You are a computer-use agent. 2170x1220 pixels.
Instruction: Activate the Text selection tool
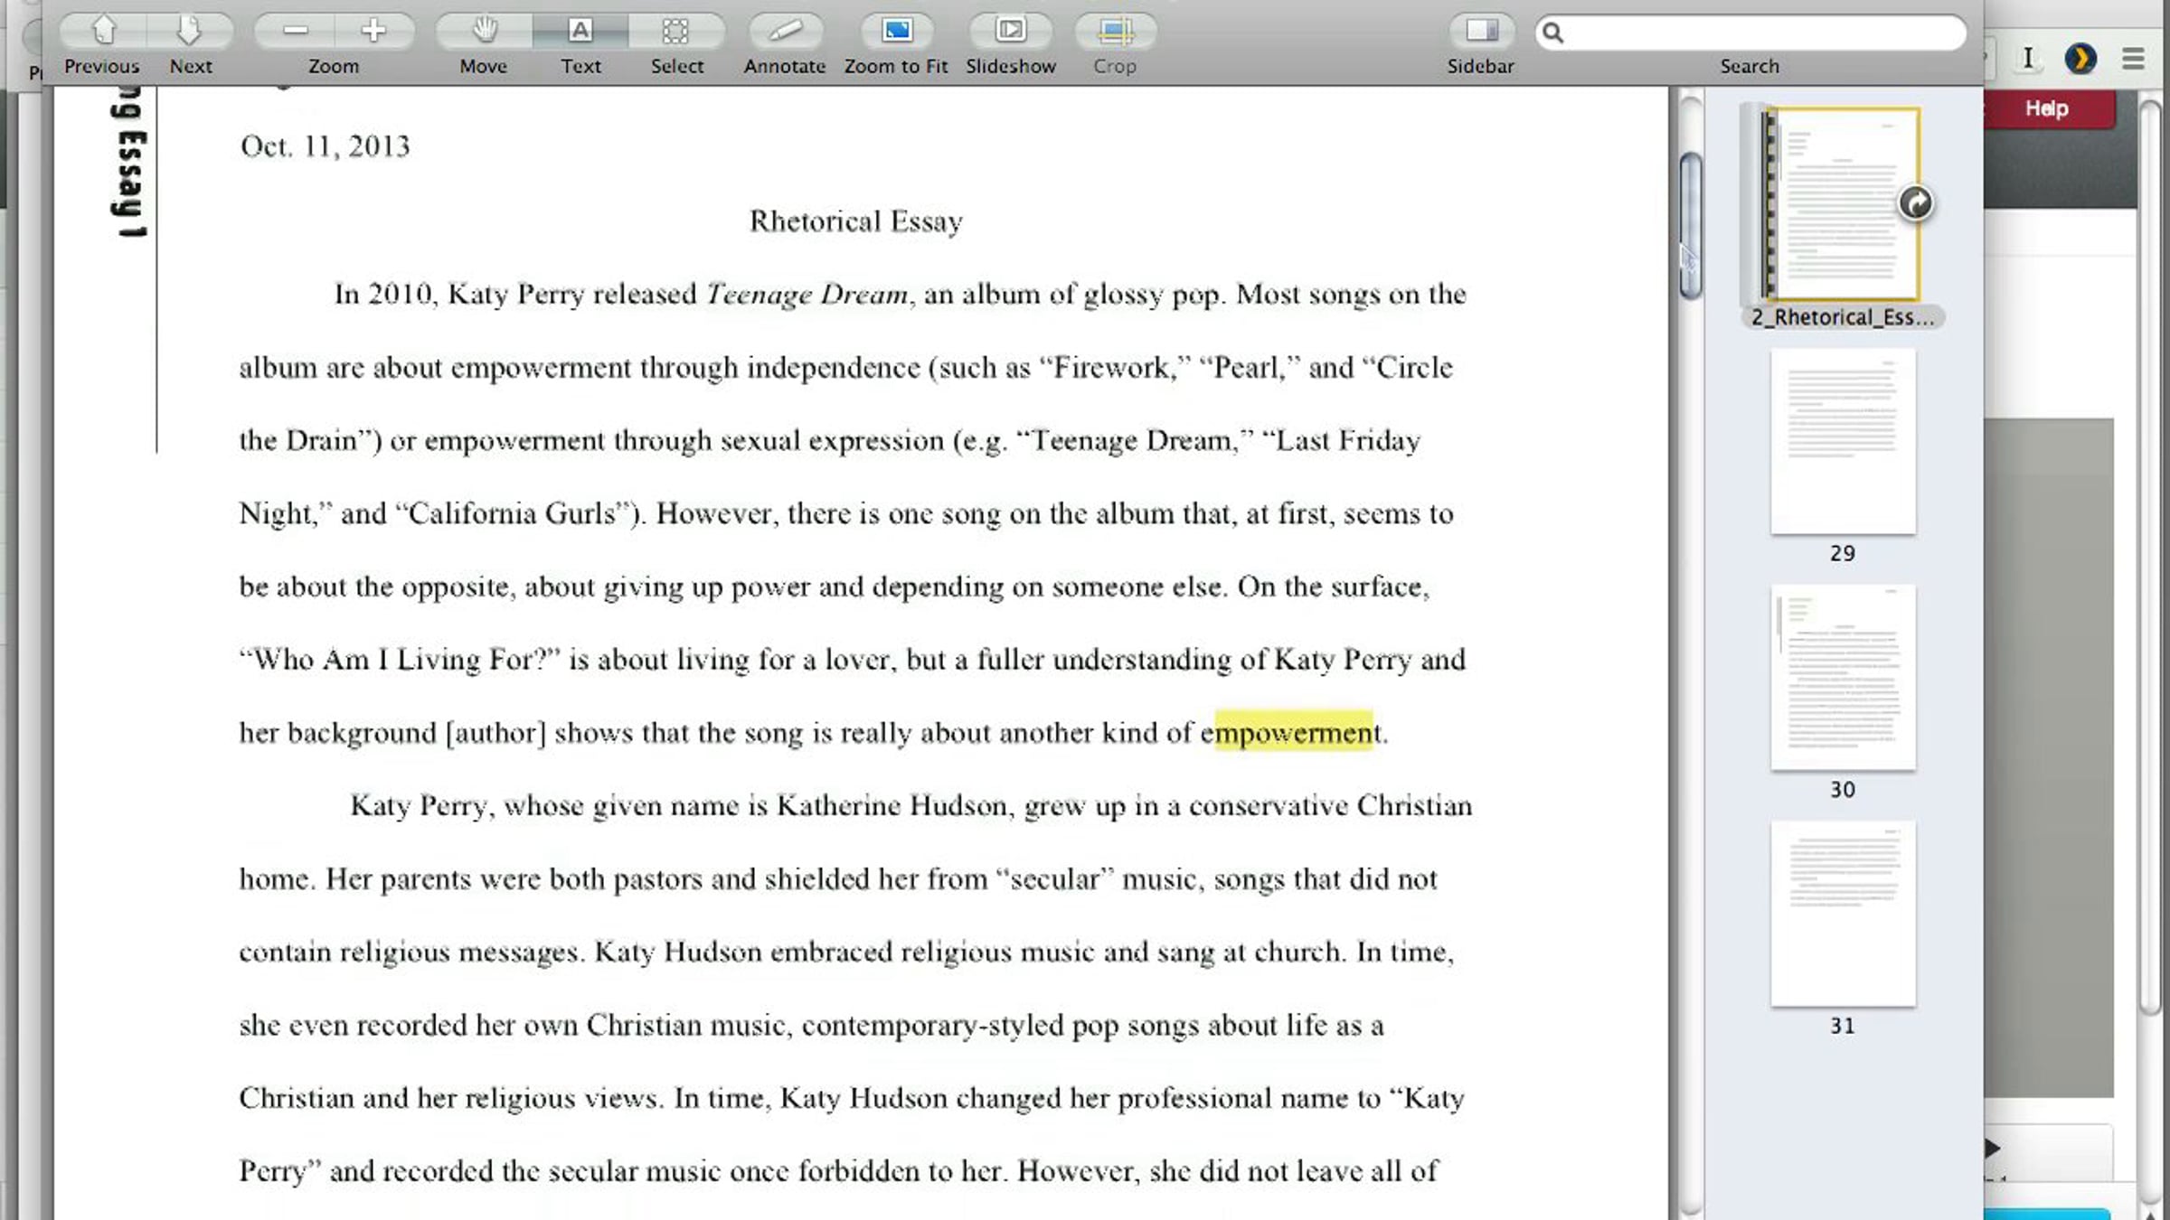click(x=580, y=32)
